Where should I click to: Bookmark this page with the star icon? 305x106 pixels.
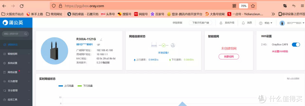click(253, 6)
